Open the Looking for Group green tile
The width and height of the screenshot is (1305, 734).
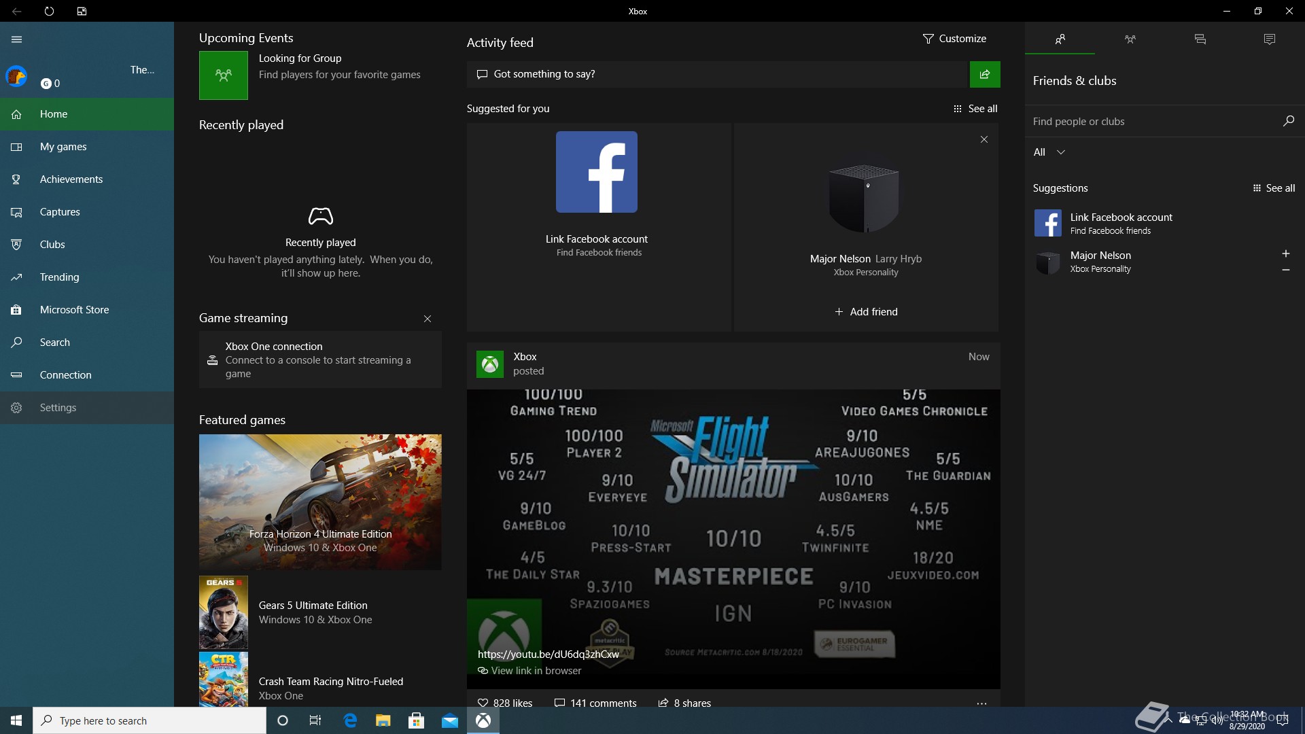(224, 75)
